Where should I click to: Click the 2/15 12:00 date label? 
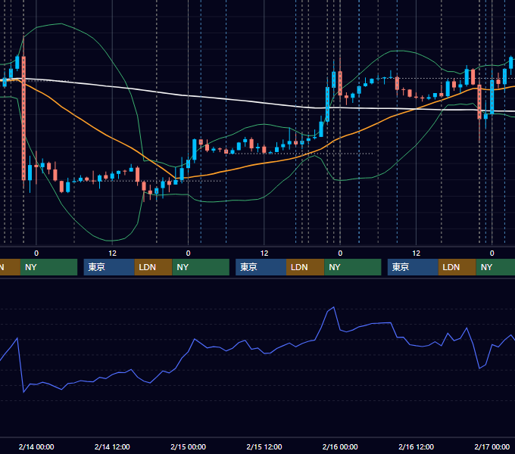[264, 446]
